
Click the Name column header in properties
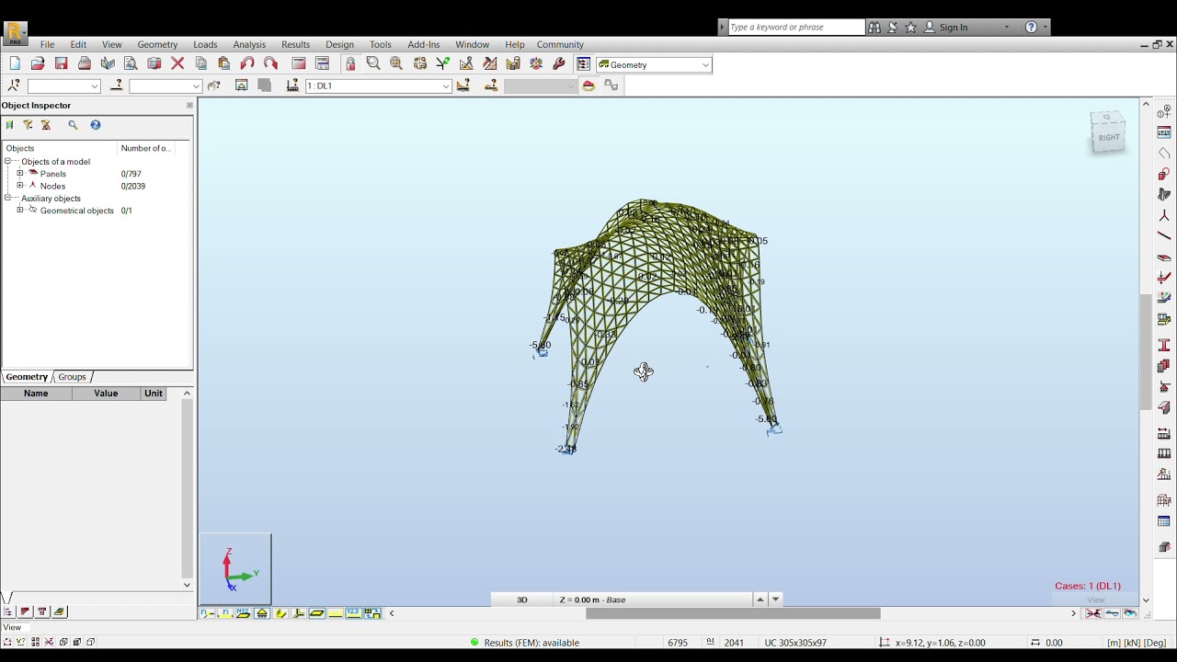click(36, 394)
